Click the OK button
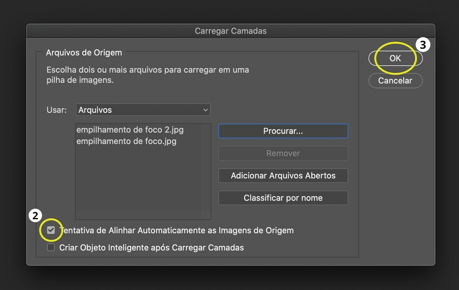 [x=395, y=58]
